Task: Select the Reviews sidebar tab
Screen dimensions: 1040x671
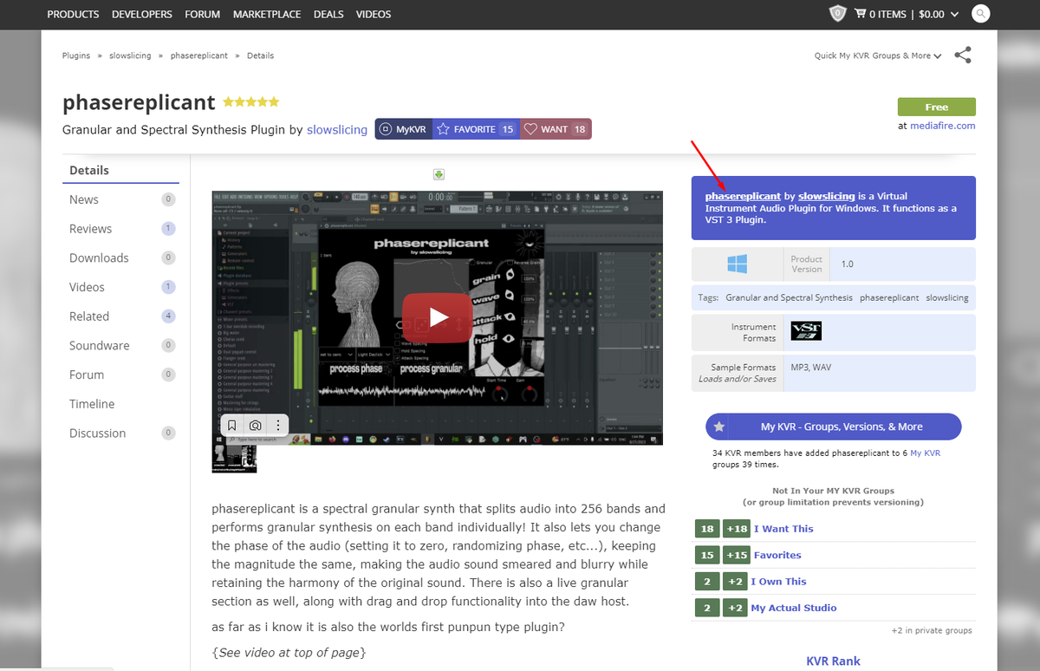Action: (x=121, y=229)
